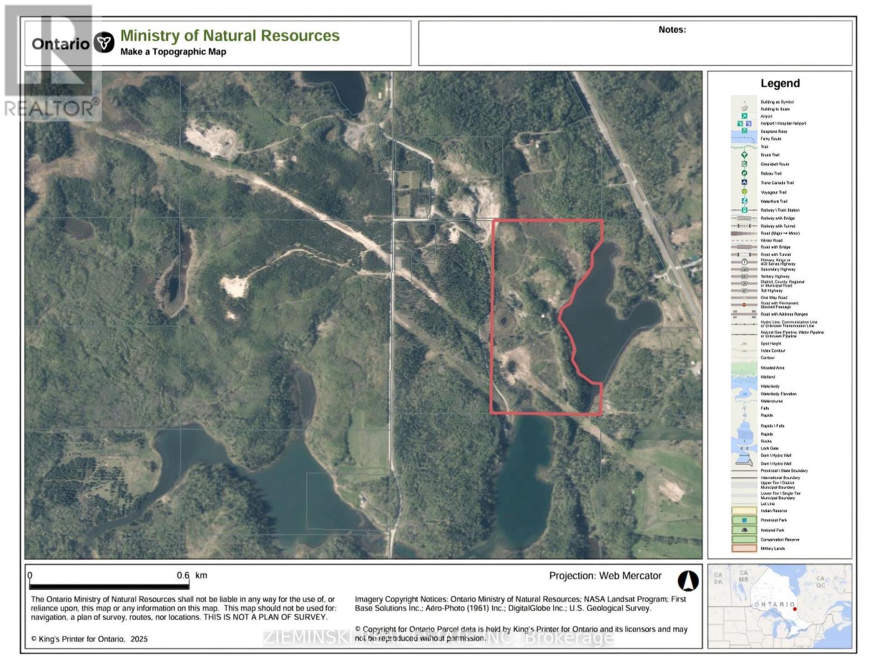Click the Airport symbol in the legend
This screenshot has height=670, width=877.
click(x=744, y=116)
